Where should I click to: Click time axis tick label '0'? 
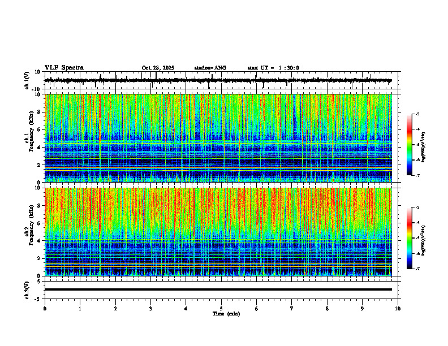coord(45,309)
